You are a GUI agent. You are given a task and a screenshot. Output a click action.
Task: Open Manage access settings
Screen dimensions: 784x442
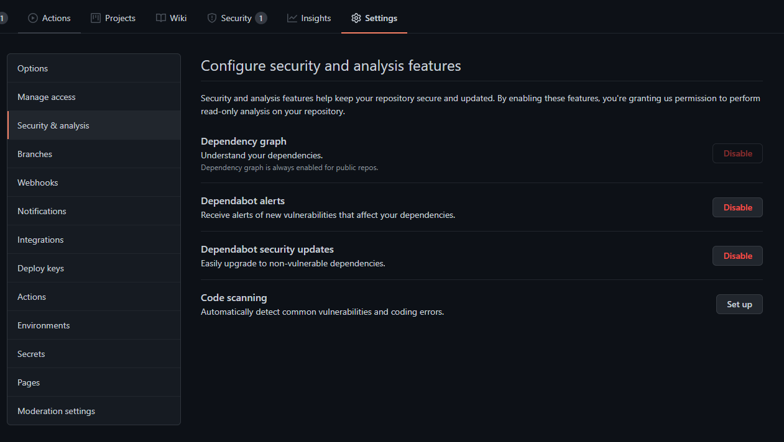(x=46, y=96)
